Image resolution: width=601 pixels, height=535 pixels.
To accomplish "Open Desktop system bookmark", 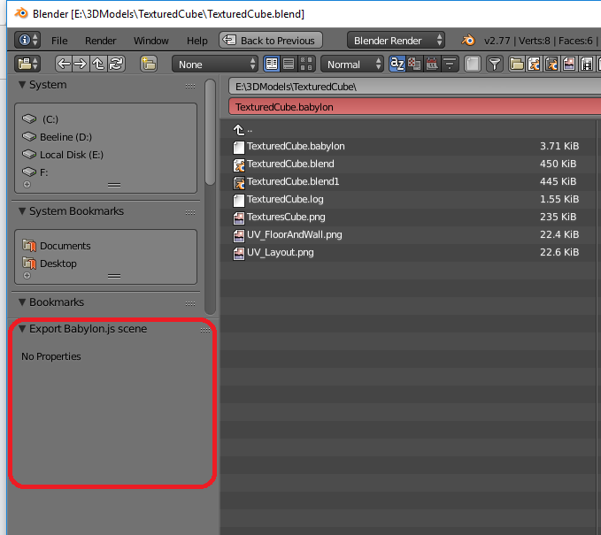I will point(106,264).
